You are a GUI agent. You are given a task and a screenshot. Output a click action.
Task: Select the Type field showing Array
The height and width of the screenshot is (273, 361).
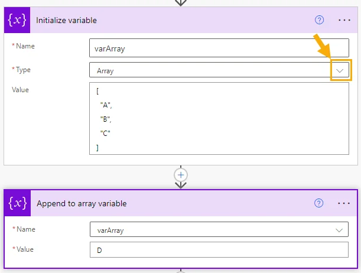point(207,70)
